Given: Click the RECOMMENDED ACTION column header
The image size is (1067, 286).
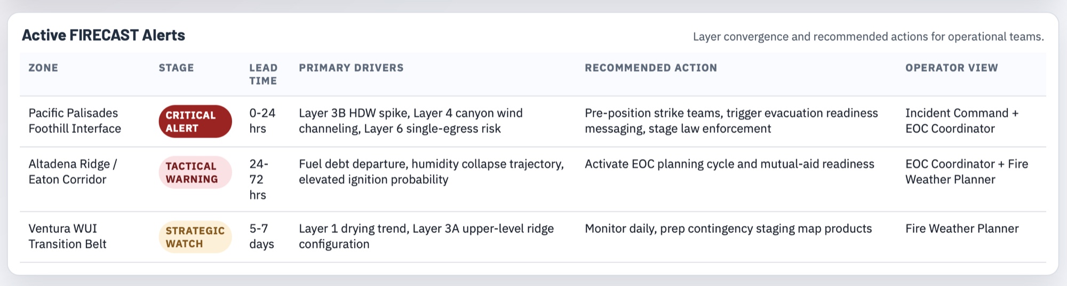Looking at the screenshot, I should click(x=650, y=68).
